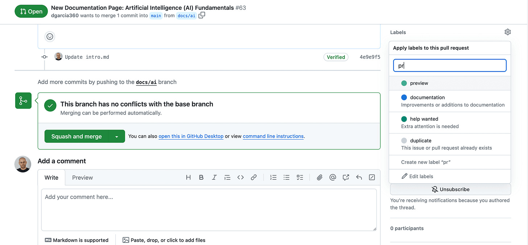Apply italic formatting to comment text

(x=214, y=177)
